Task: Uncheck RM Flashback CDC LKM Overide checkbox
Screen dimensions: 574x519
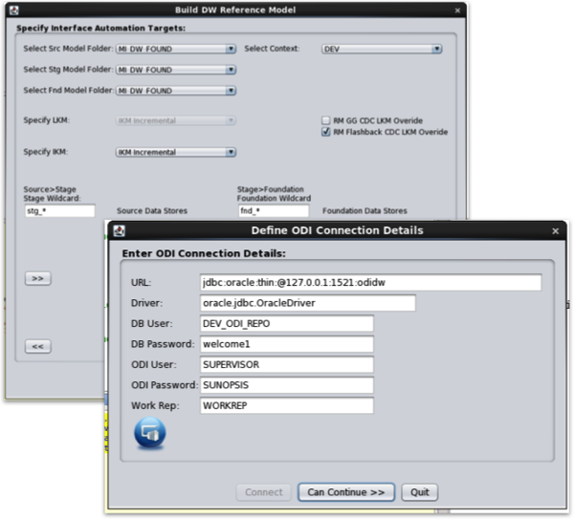Action: coord(325,132)
